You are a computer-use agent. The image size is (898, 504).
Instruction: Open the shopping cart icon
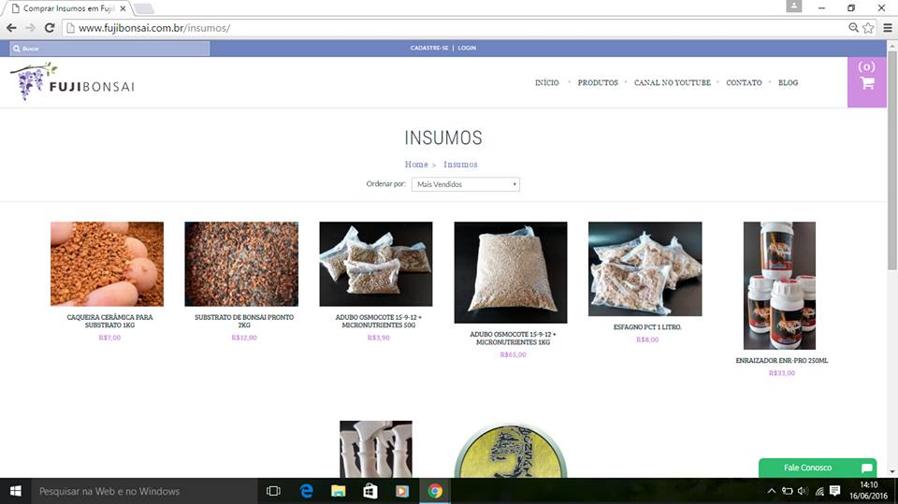(x=866, y=82)
